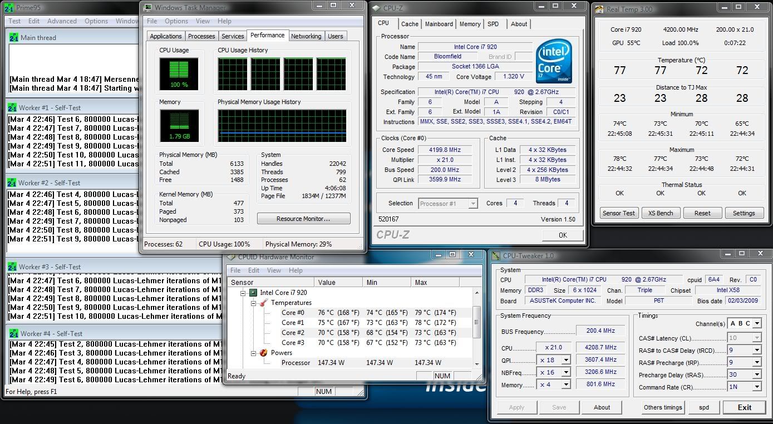Screen dimensions: 773x424
Task: Click the Real Temp title bar icon
Action: [x=600, y=9]
